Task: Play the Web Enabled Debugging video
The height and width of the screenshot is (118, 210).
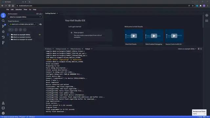Action: (154, 36)
